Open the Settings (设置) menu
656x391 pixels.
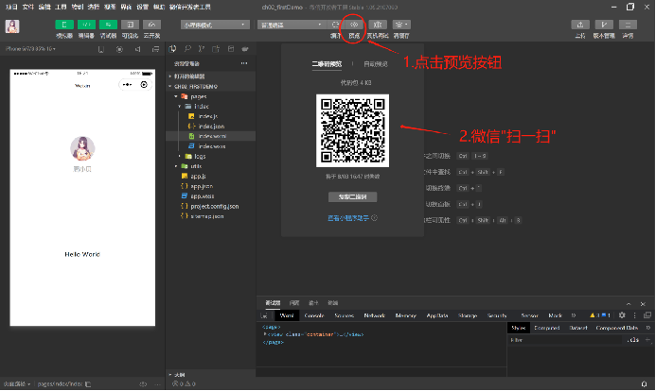pos(143,8)
